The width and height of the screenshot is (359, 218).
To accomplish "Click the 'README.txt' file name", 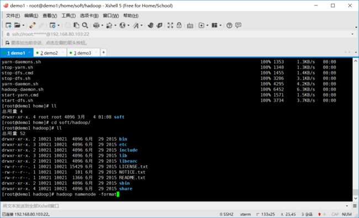I will (132, 178).
